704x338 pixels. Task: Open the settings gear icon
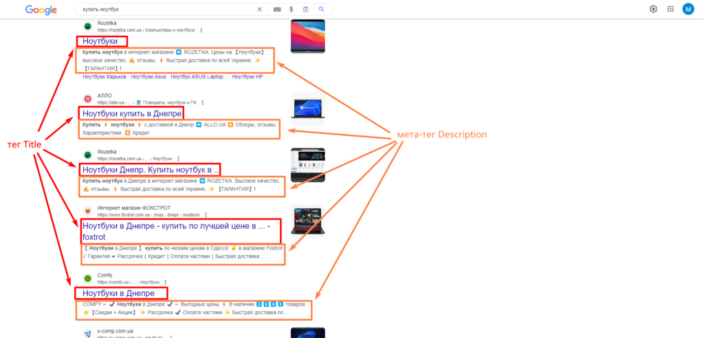tap(653, 9)
